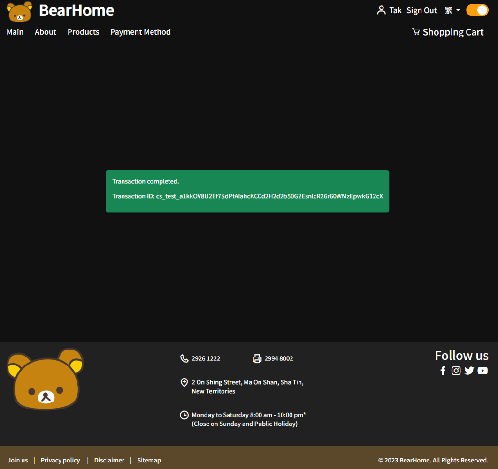Click the location pin beside the address
This screenshot has height=469, width=498.
pyautogui.click(x=184, y=382)
